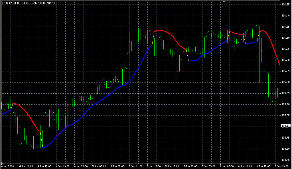Click the current price tag 104.91
292x169 pixels.
[x=285, y=126]
